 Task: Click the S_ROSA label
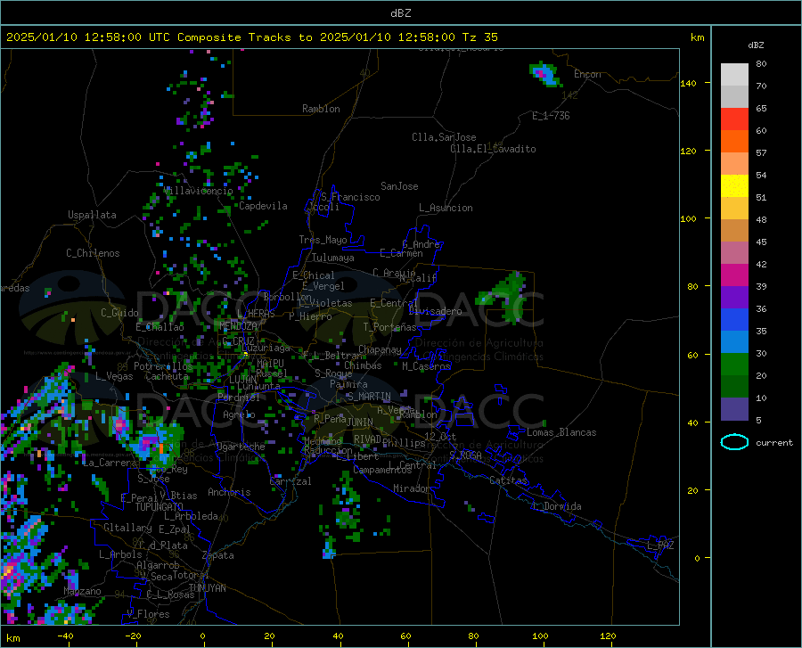click(x=465, y=455)
